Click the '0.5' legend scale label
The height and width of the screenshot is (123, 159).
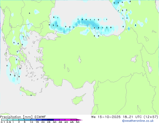(9, 122)
